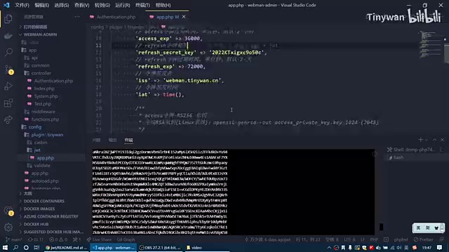Expand the open editors section
The image size is (449, 252).
tap(35, 27)
